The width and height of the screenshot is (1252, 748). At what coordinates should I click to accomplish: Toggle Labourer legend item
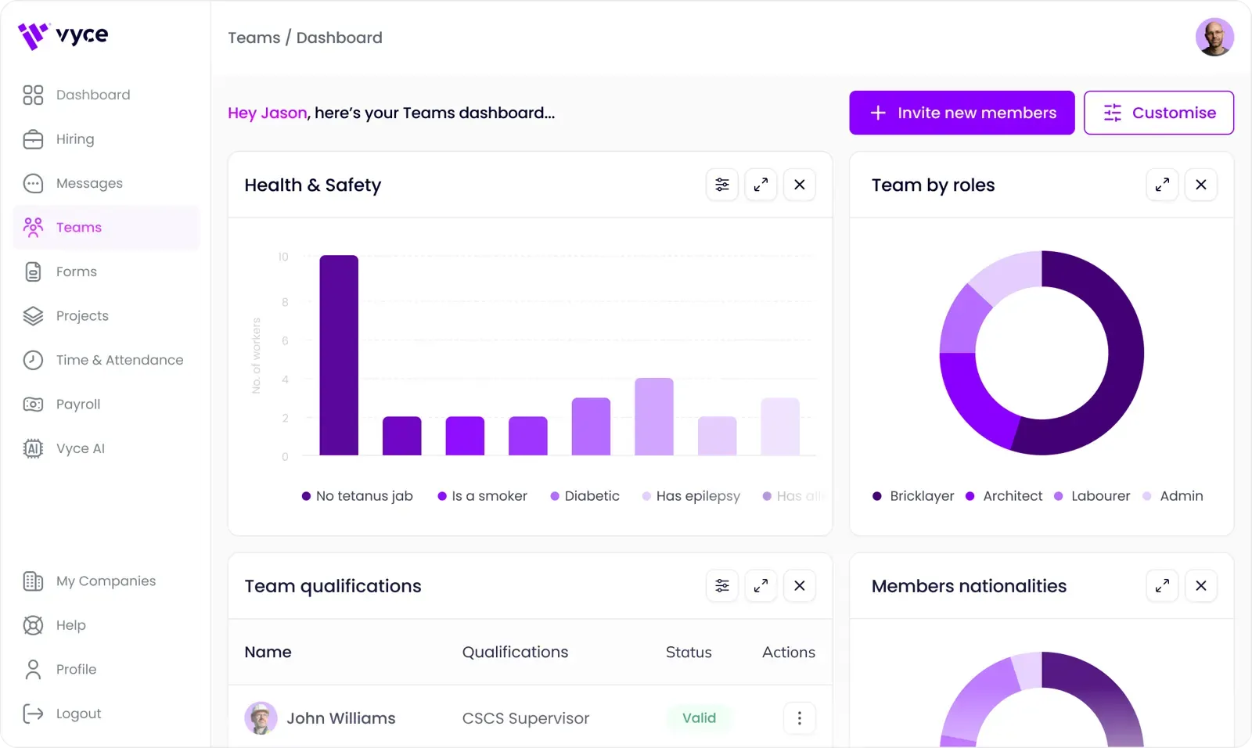click(x=1092, y=496)
